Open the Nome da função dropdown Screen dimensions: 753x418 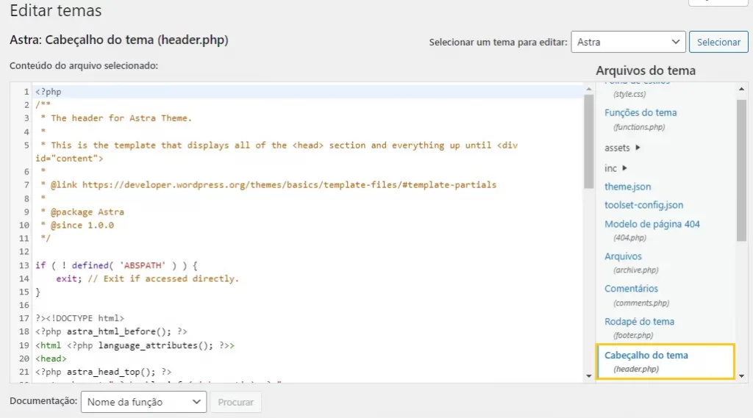[x=143, y=402]
